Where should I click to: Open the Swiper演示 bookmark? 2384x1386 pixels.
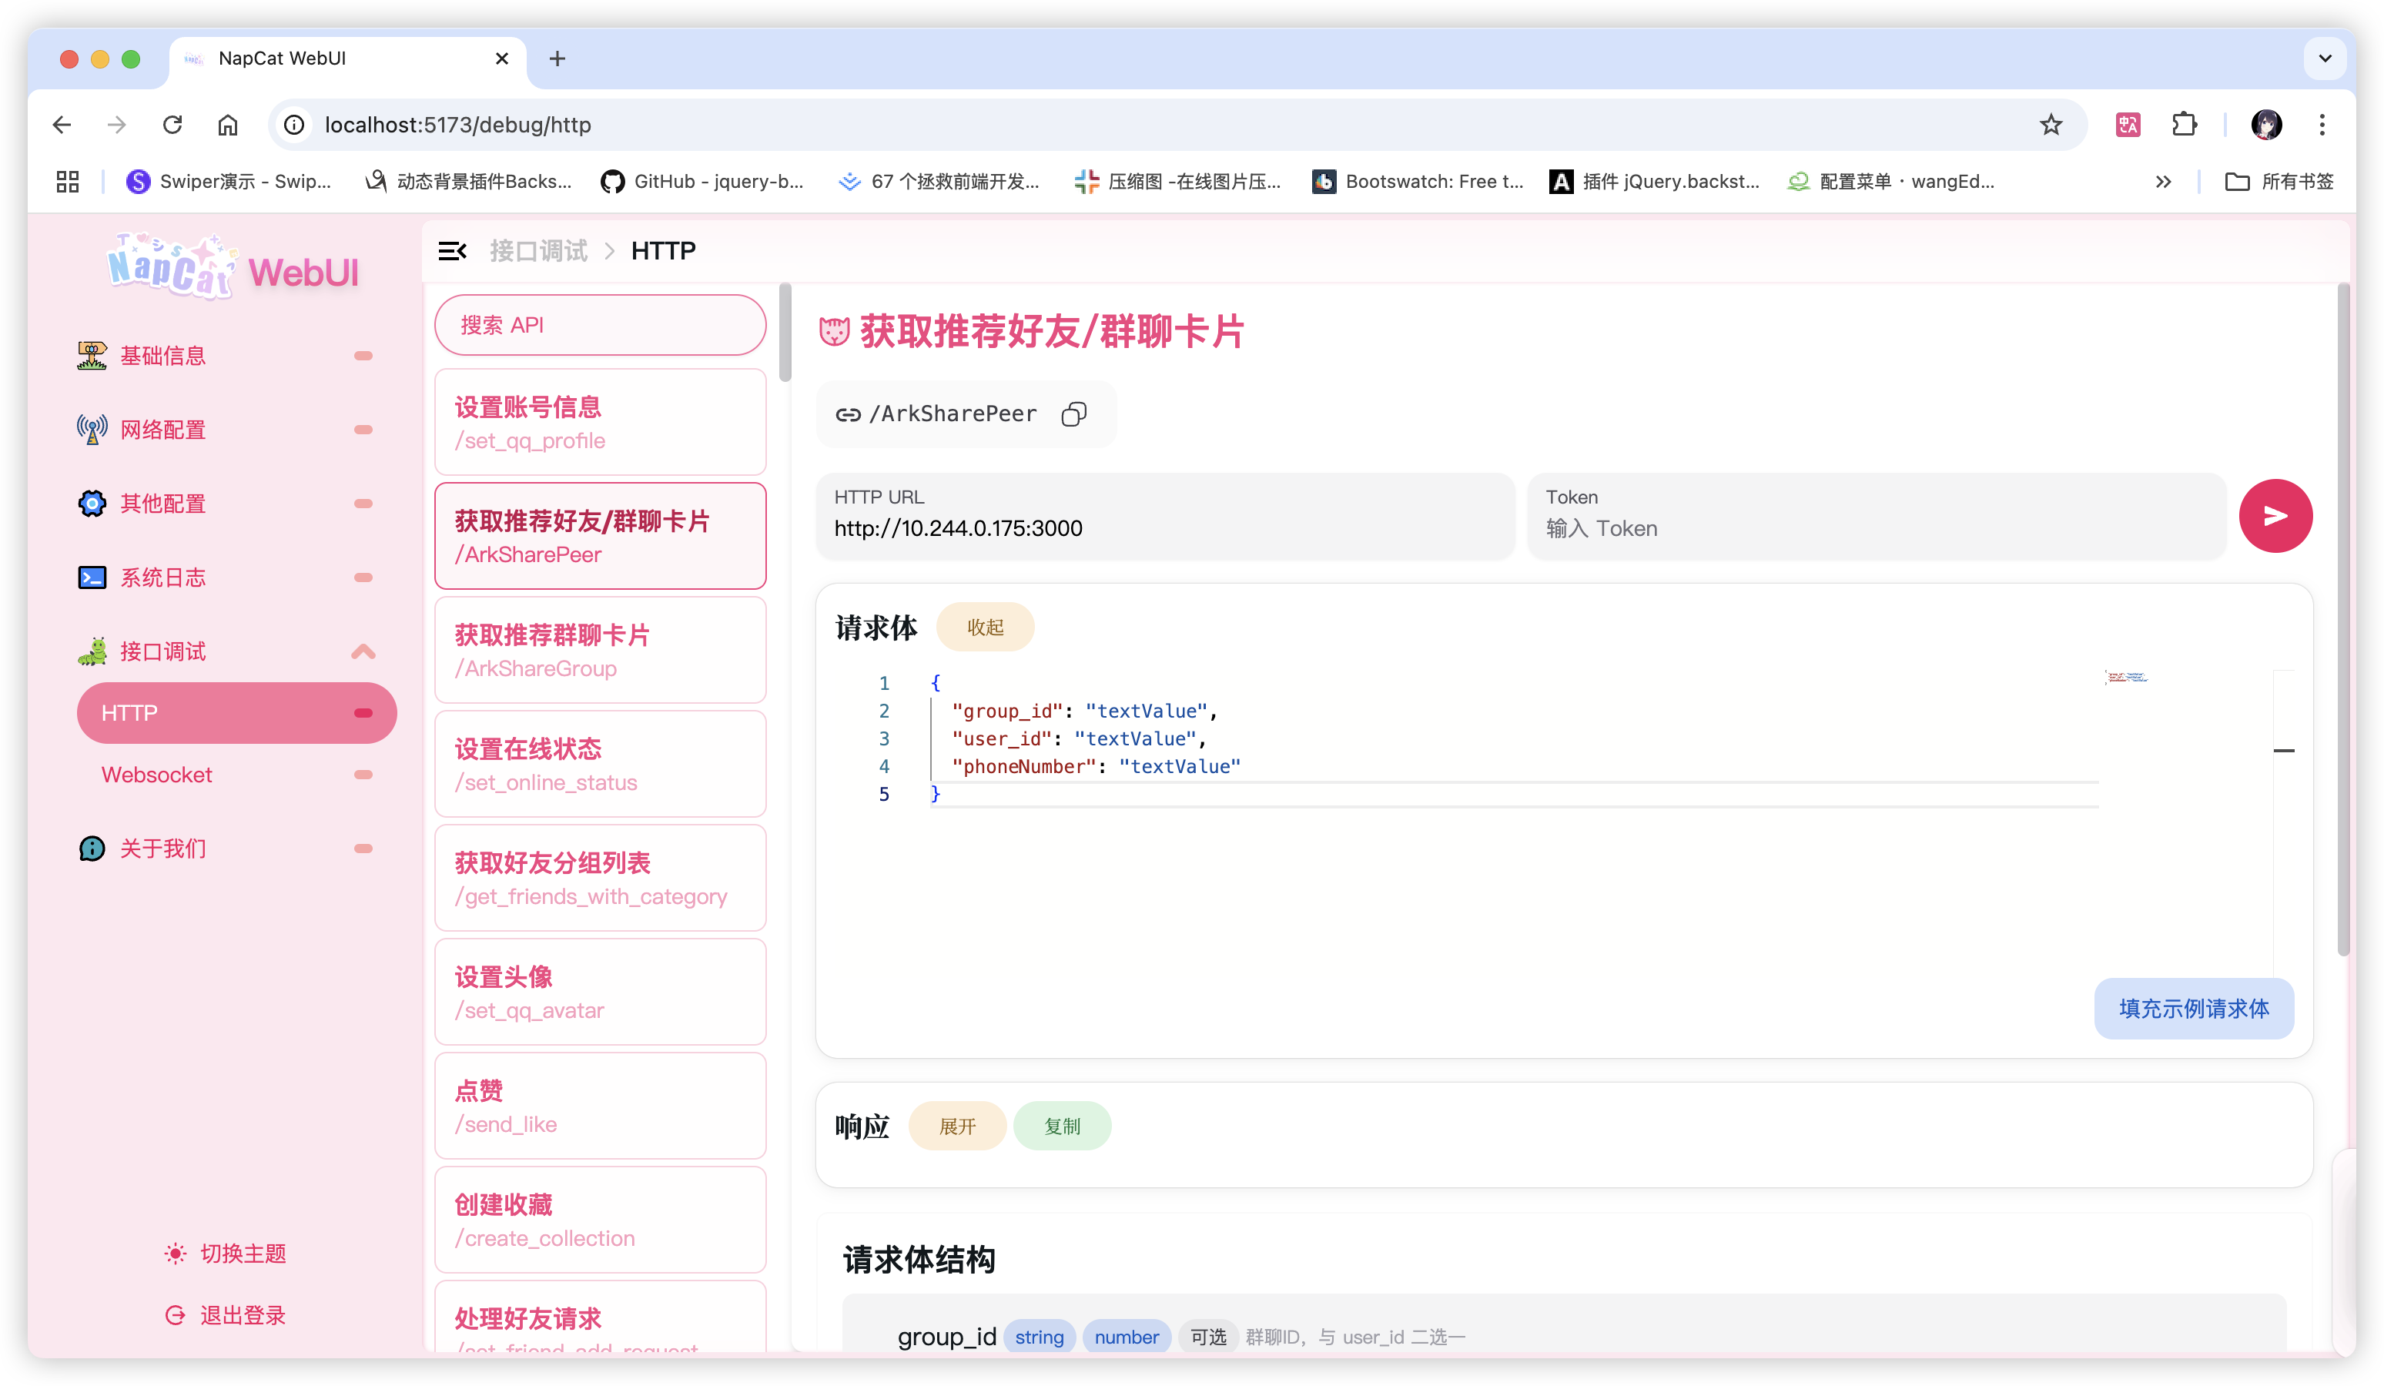click(228, 182)
